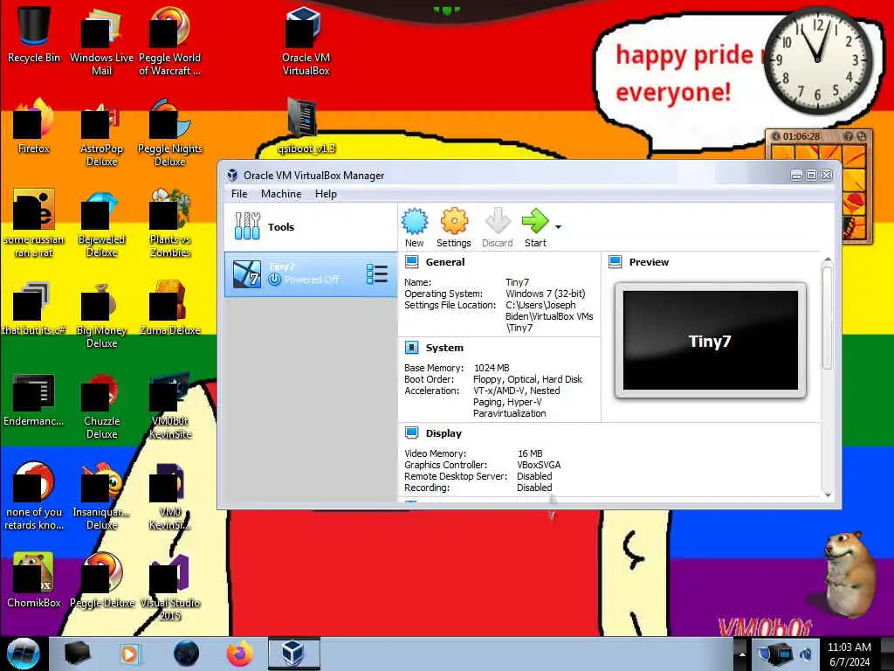The height and width of the screenshot is (671, 894).
Task: Select Peggle Deluxe desktop icon
Action: pos(101,580)
